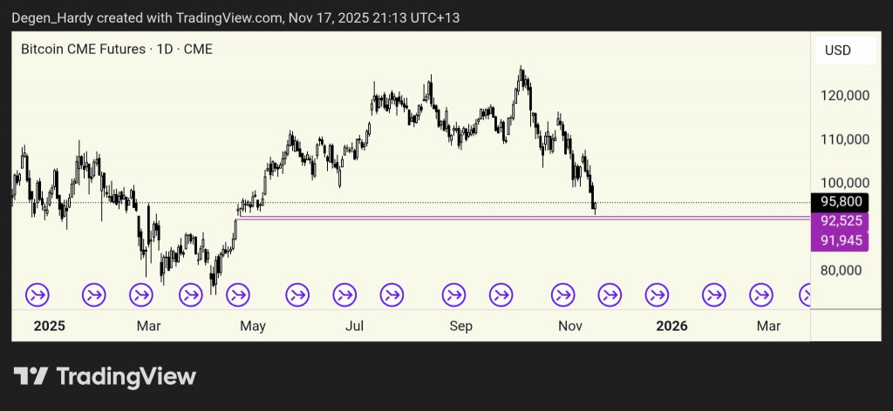The image size is (893, 411).
Task: Click the purple 92,525 price label
Action: coord(842,220)
